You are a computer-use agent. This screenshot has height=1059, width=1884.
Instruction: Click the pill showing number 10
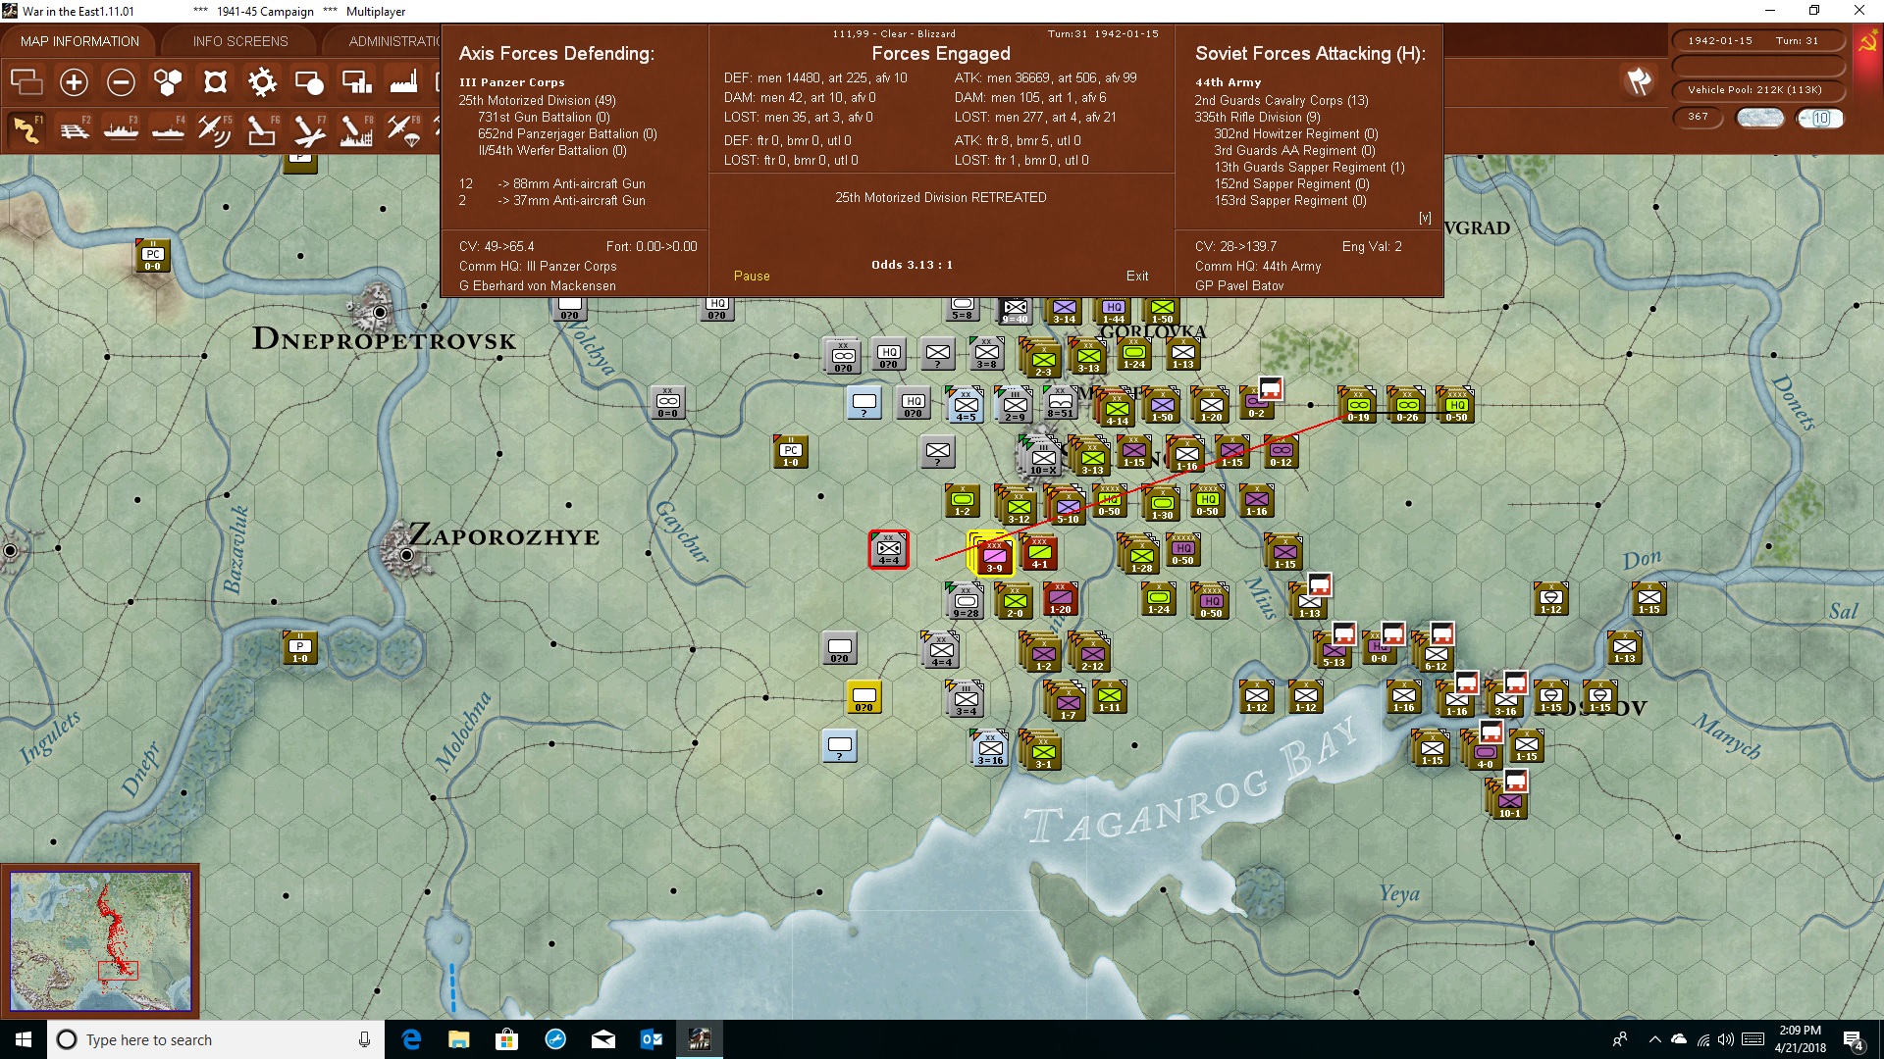tap(1821, 119)
